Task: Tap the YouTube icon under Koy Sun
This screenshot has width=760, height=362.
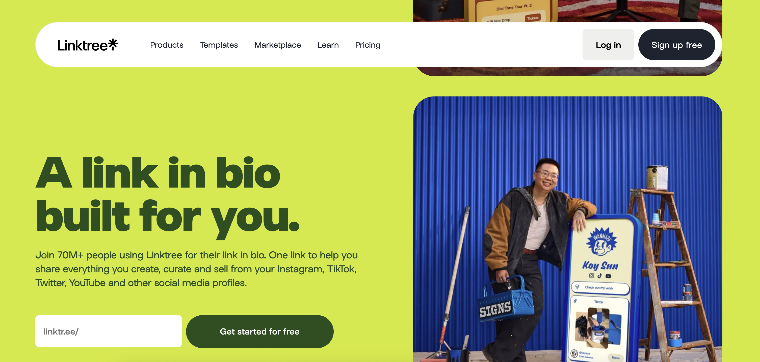Action: pyautogui.click(x=608, y=276)
